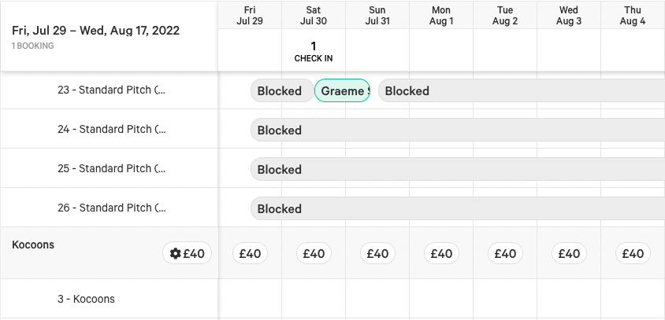Image resolution: width=665 pixels, height=320 pixels.
Task: Edit Kocoons £40 price for Sun Jul 31
Action: pyautogui.click(x=378, y=253)
